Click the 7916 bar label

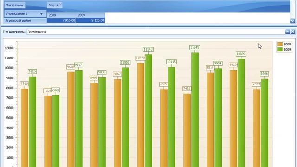pyautogui.click(x=24, y=83)
